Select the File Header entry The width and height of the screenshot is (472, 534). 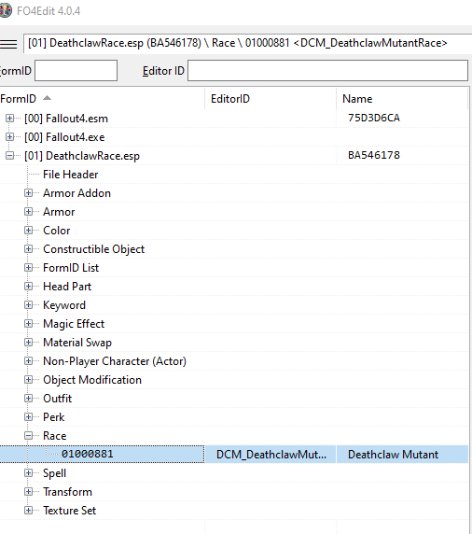(71, 175)
